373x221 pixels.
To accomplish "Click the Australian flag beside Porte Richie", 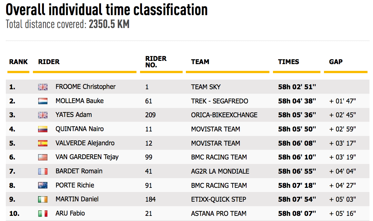I will pos(43,186).
